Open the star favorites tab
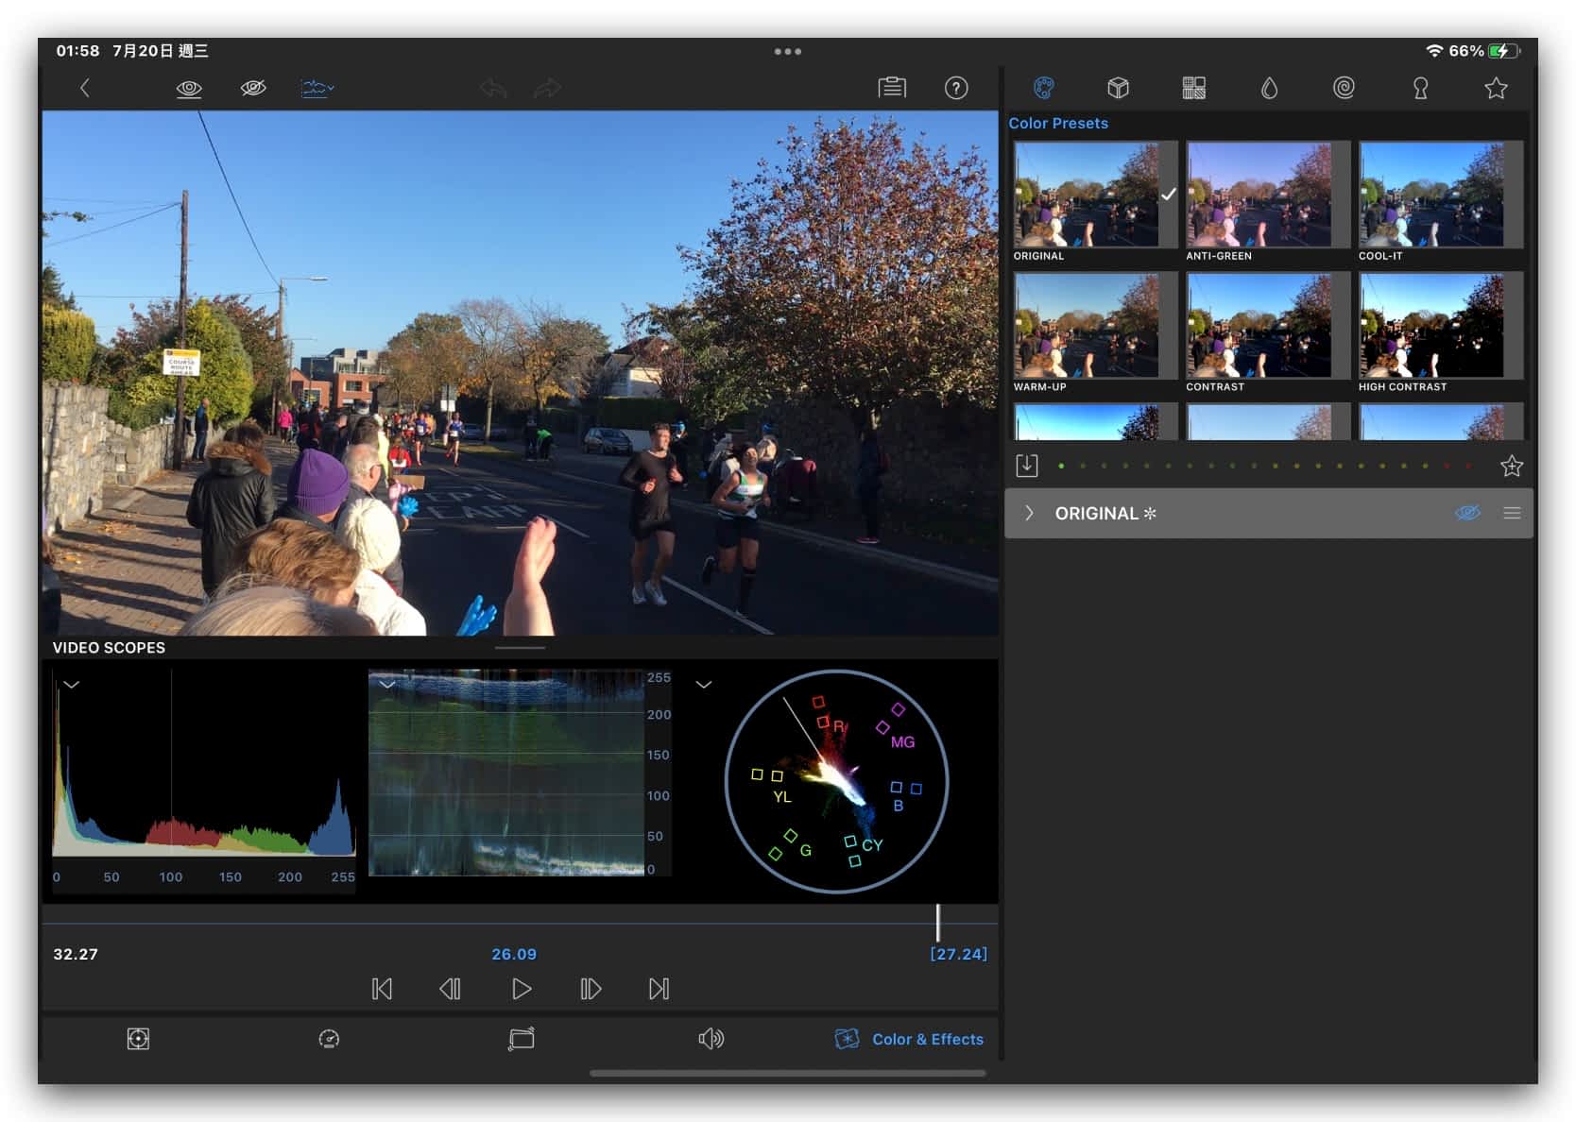 [x=1496, y=88]
